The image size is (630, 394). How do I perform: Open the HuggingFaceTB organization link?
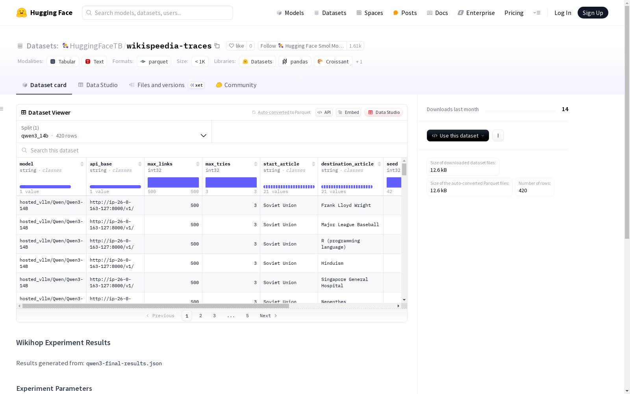click(x=96, y=46)
